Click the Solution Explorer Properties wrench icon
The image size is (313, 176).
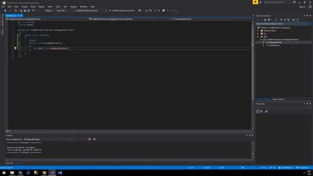pos(293,20)
